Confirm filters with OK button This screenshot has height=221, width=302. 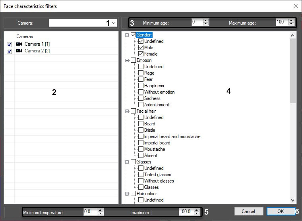(x=281, y=211)
